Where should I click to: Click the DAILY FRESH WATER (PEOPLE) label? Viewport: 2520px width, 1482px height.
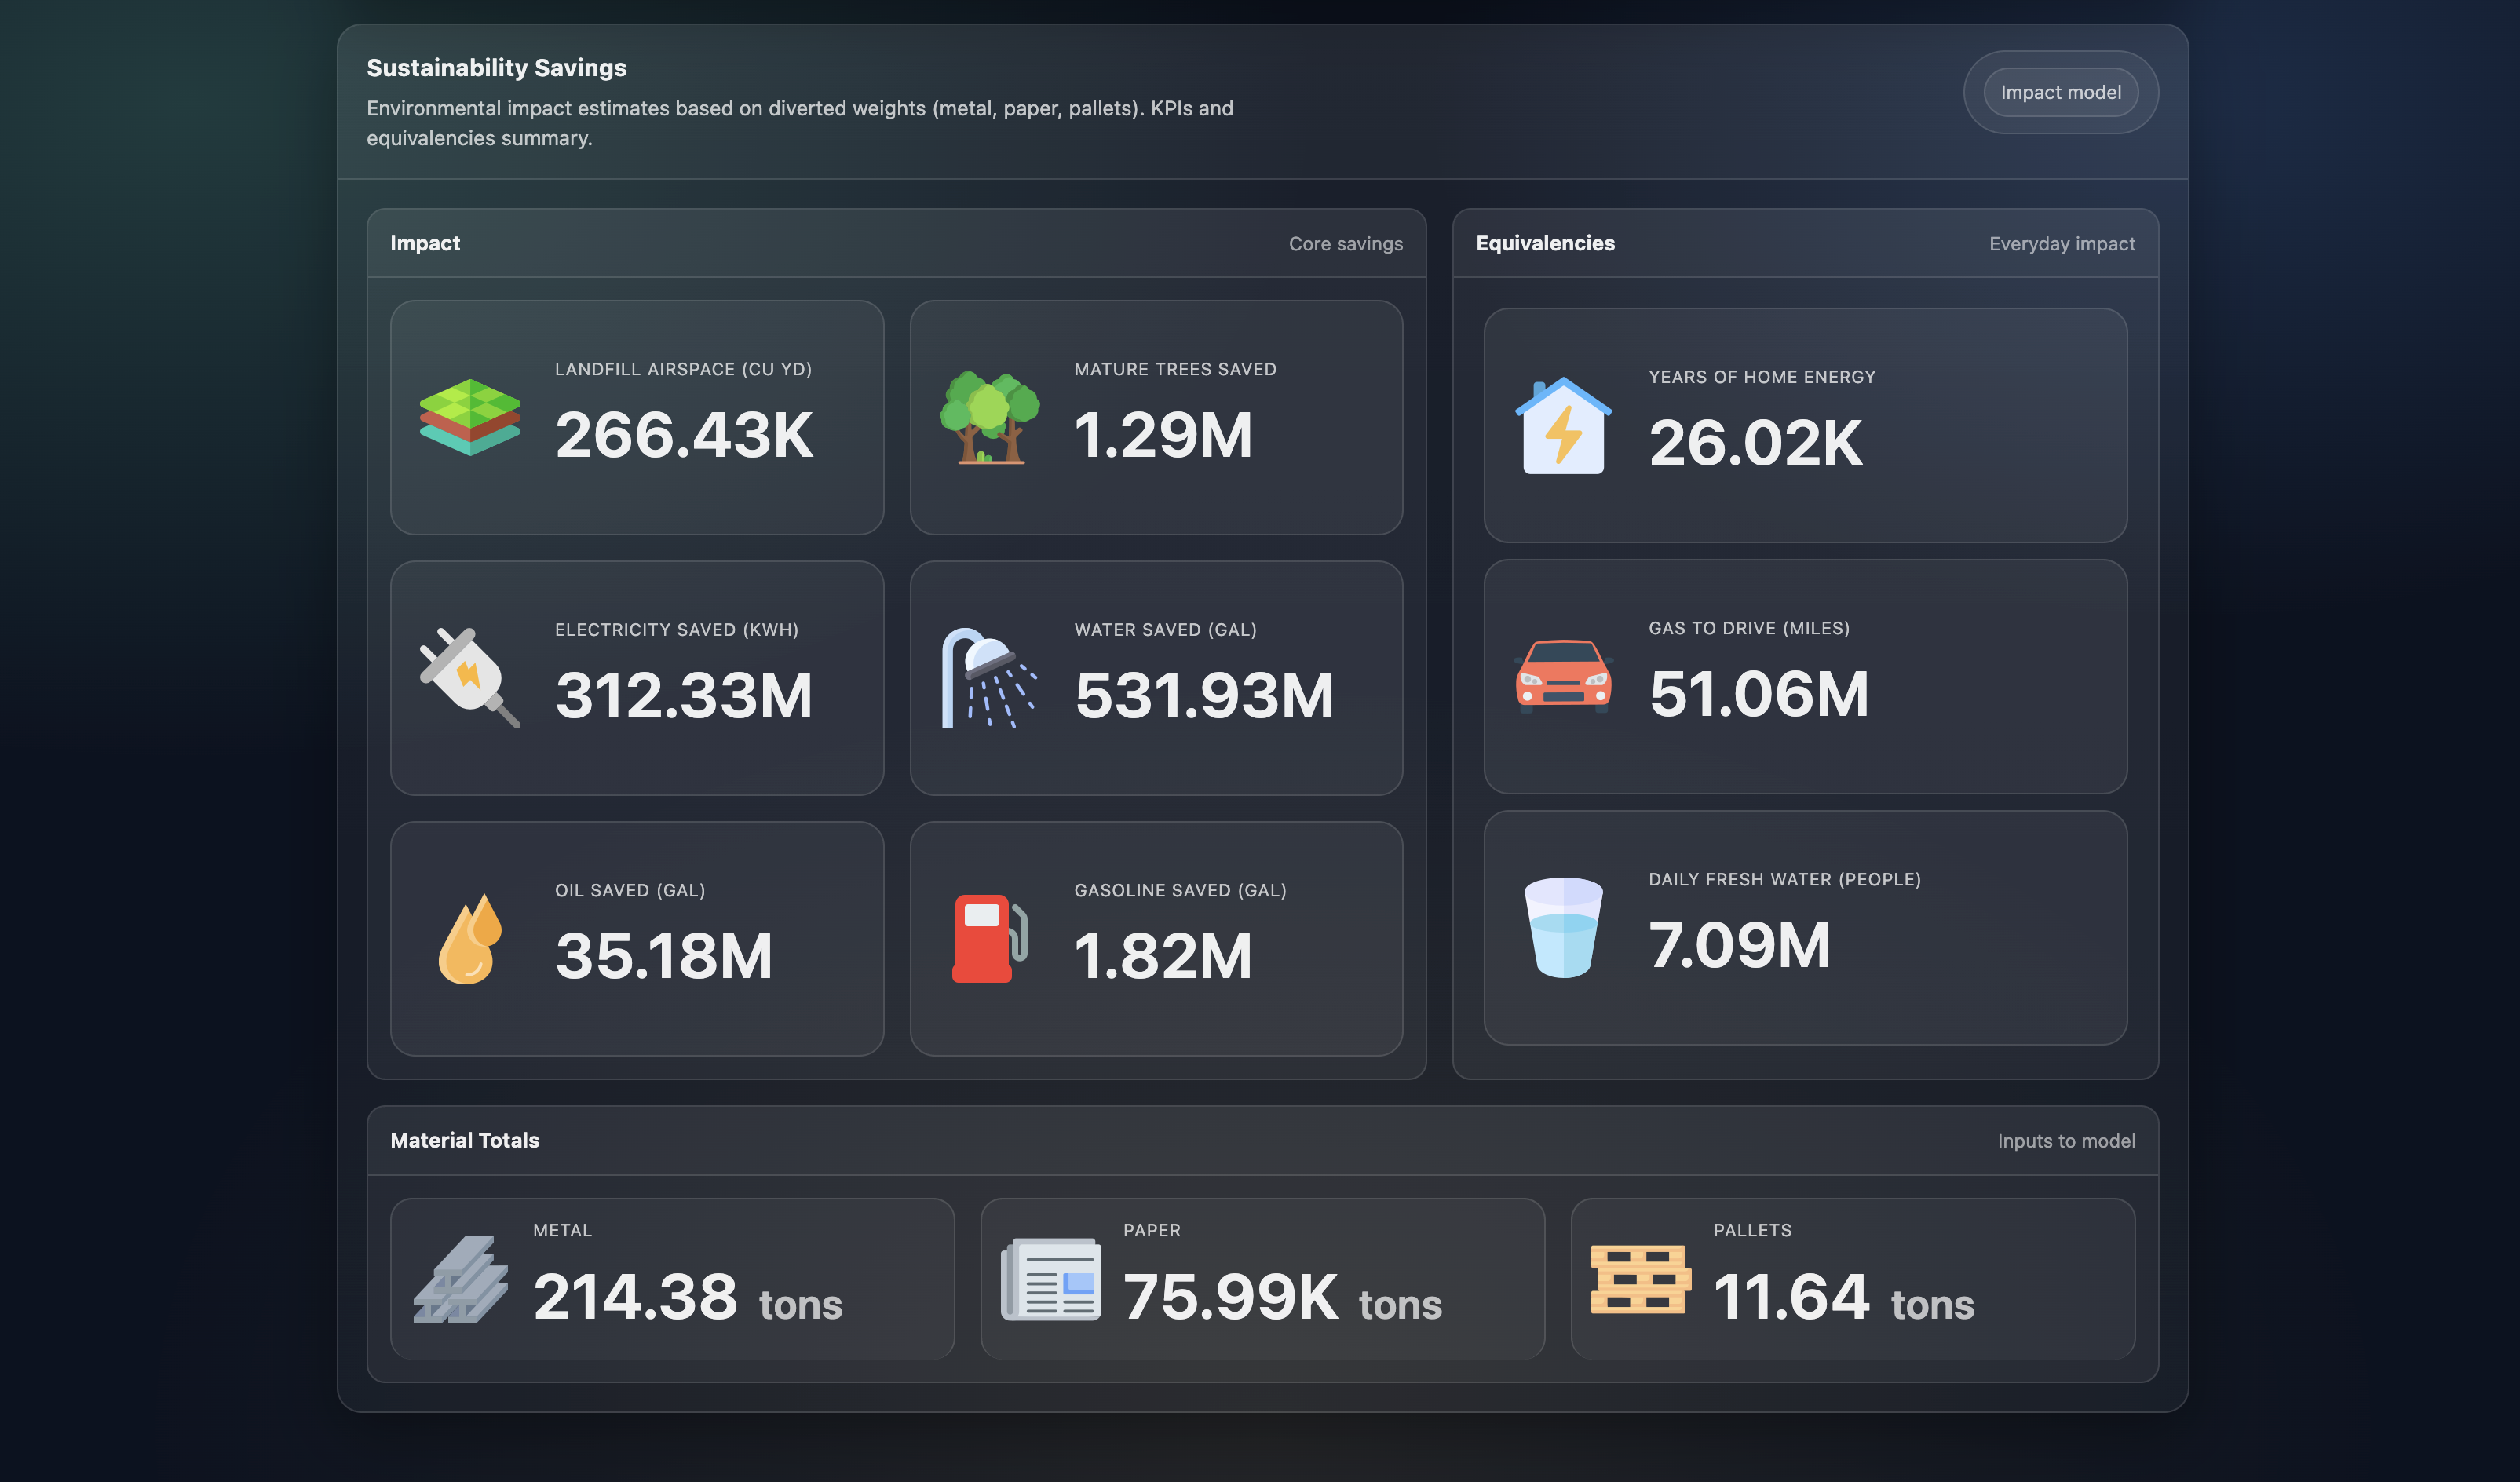coord(1785,879)
